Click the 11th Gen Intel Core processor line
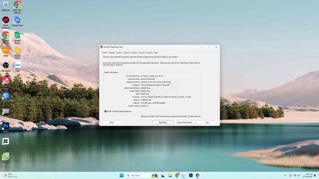The height and width of the screenshot is (179, 319). (166, 97)
